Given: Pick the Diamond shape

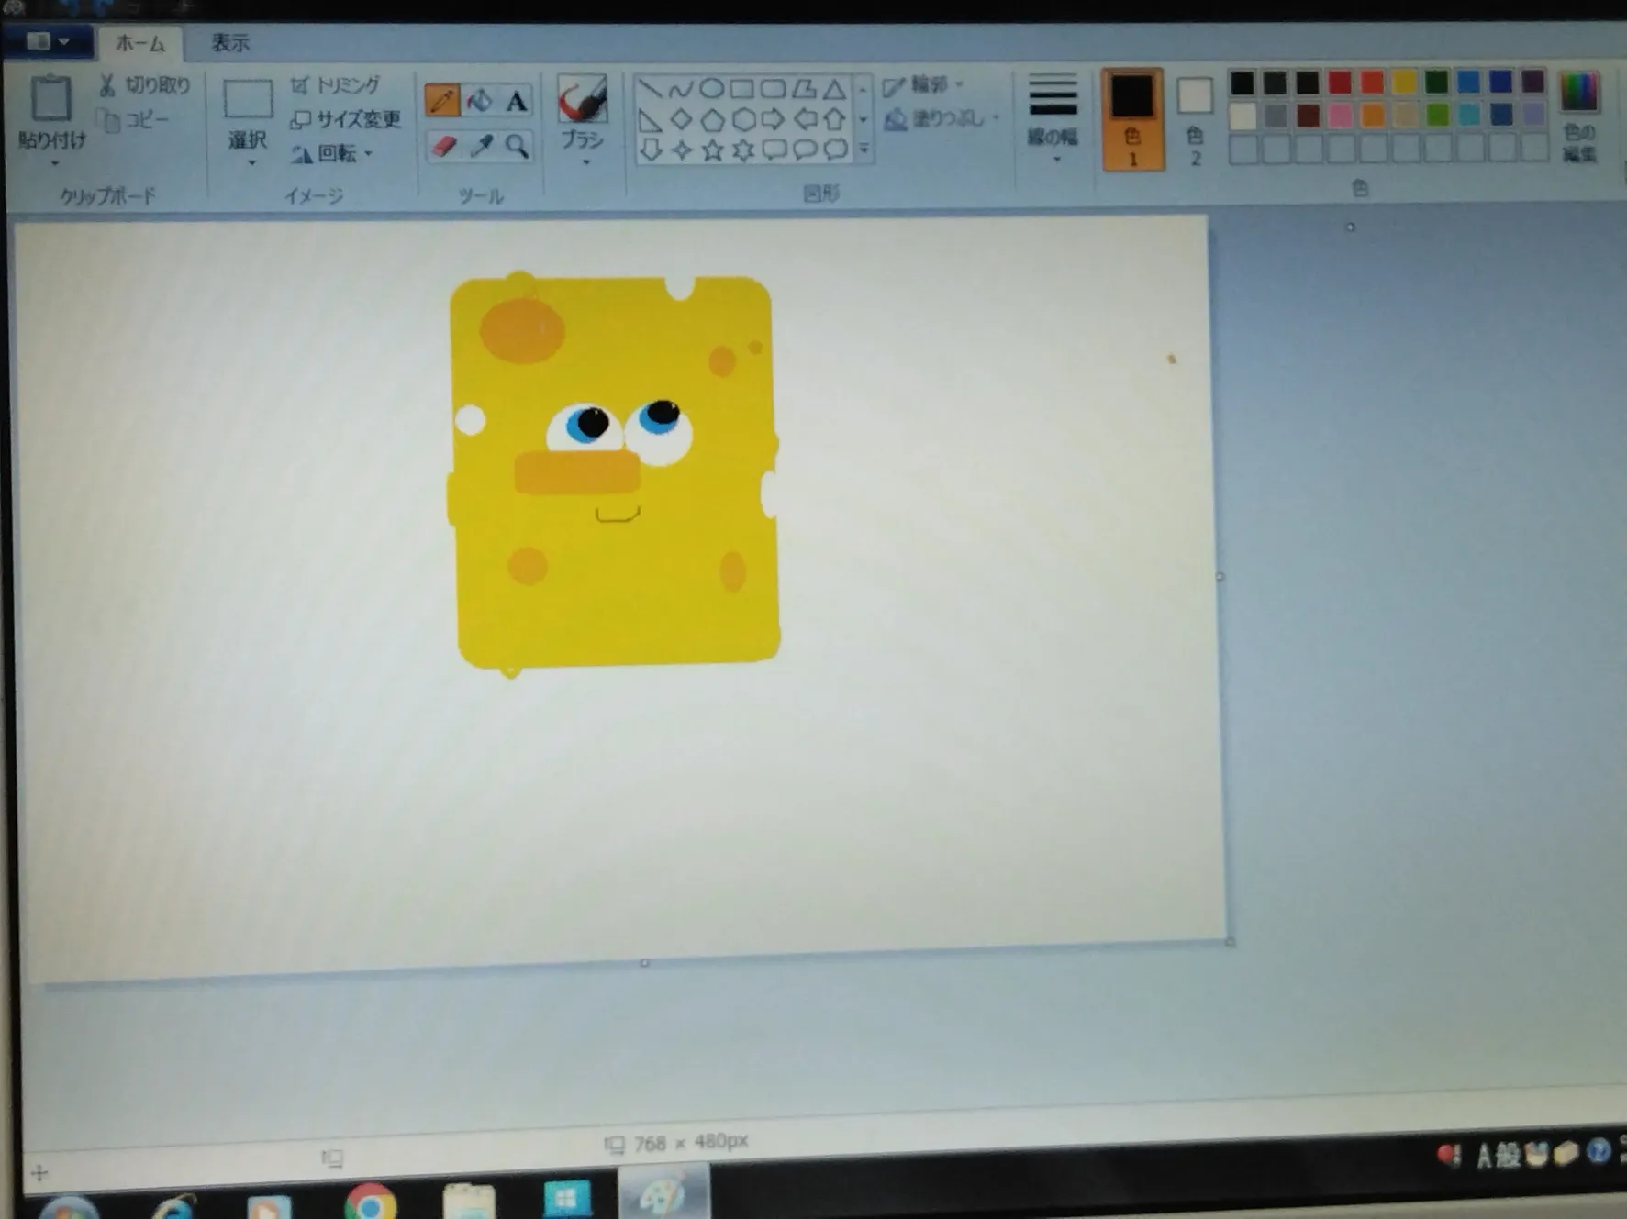Looking at the screenshot, I should tap(681, 120).
